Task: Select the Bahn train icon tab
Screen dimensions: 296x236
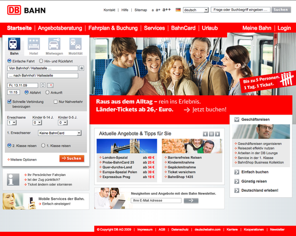Action: point(14,44)
